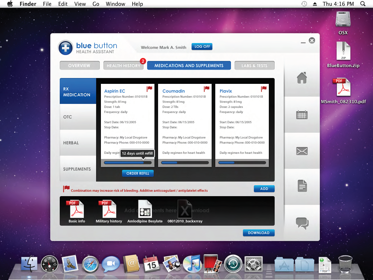Open System Preferences in the dock
The height and width of the screenshot is (280, 373).
point(254,264)
